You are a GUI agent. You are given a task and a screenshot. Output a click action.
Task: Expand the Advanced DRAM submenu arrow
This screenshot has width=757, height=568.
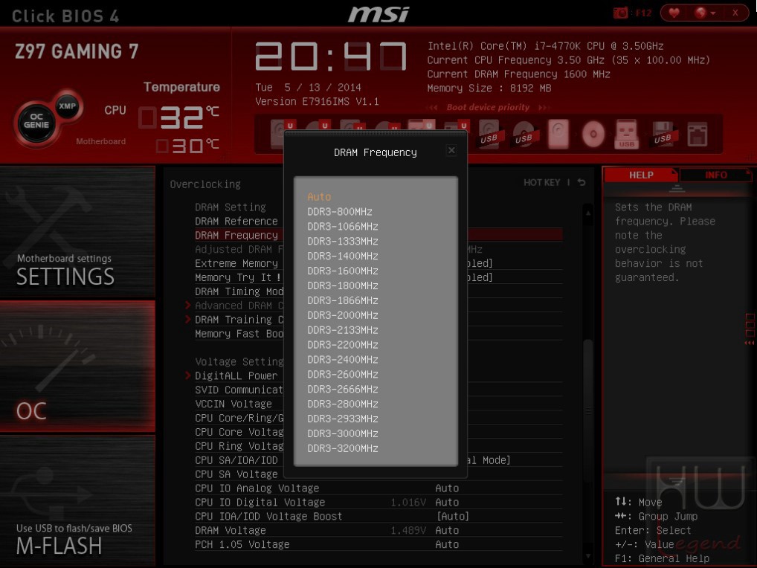tap(188, 306)
